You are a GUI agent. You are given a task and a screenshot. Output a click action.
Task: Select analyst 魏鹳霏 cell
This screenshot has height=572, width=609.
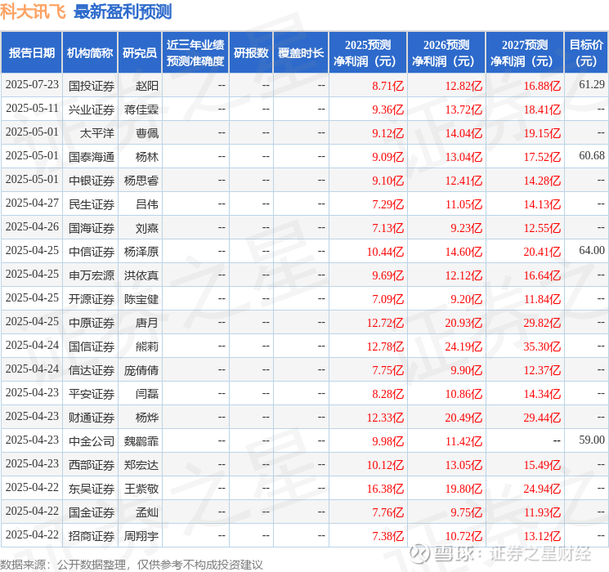coord(141,441)
